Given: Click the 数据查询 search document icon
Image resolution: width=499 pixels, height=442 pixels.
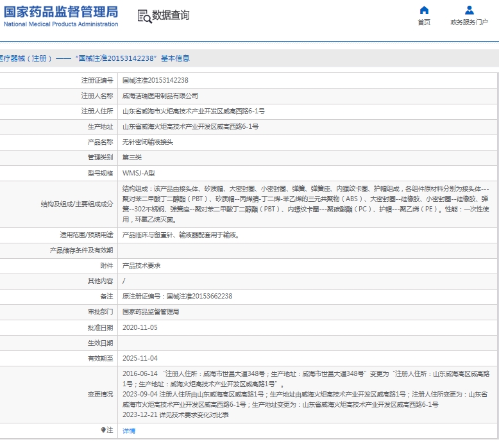Looking at the screenshot, I should (144, 16).
